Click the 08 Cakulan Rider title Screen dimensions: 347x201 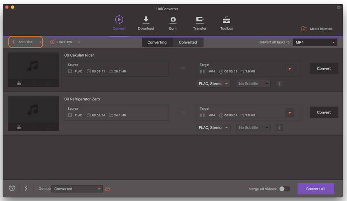[x=79, y=55]
